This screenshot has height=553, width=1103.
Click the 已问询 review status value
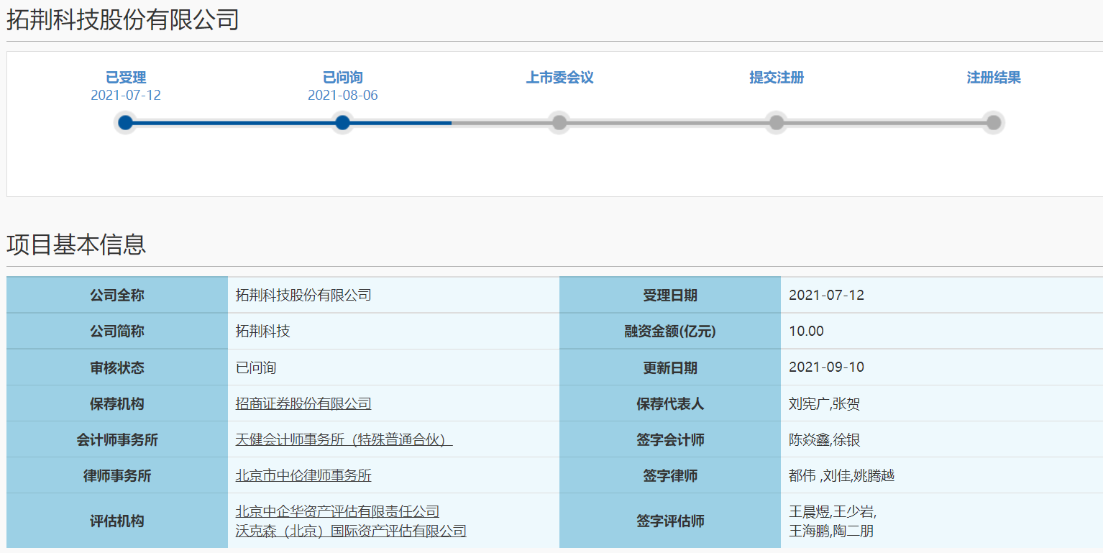[256, 367]
